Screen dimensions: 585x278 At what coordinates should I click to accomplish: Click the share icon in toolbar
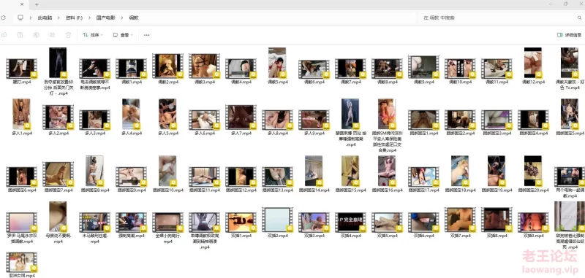click(52, 35)
